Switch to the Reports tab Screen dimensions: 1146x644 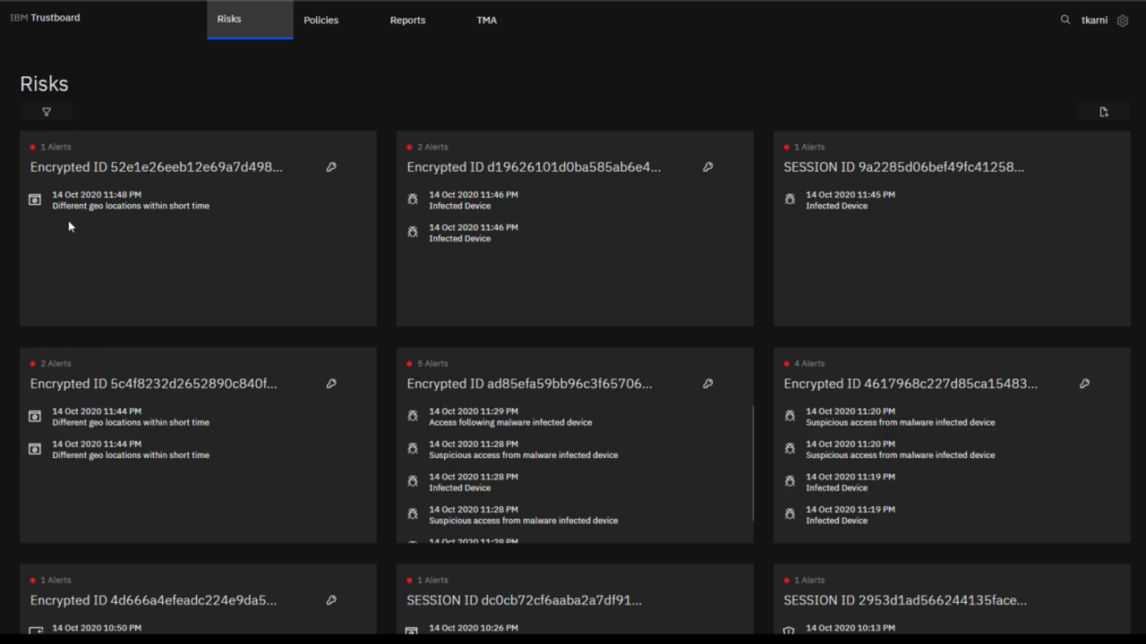[x=407, y=20]
